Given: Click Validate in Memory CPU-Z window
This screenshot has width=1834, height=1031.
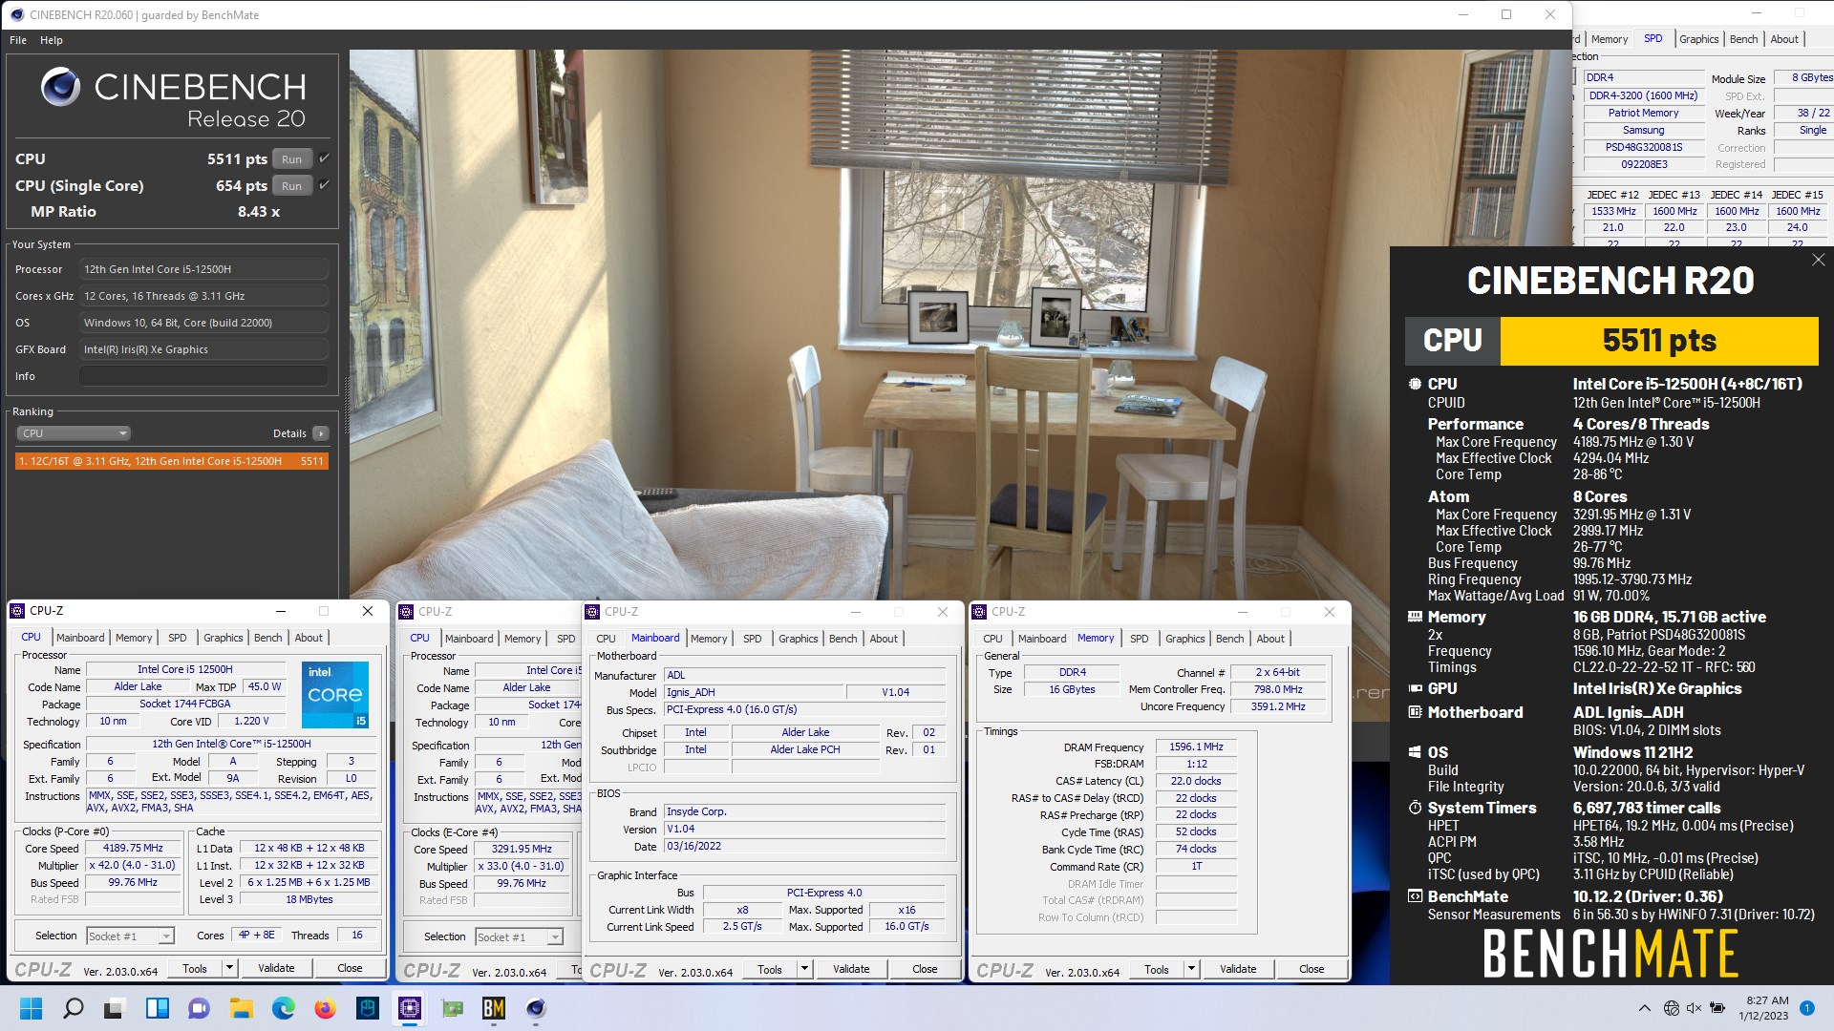Looking at the screenshot, I should pyautogui.click(x=1238, y=969).
